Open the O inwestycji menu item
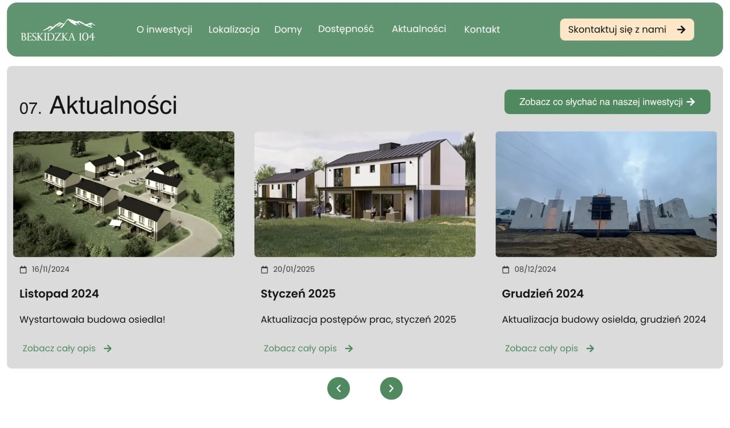Viewport: 730px width, 428px height. 164,29
